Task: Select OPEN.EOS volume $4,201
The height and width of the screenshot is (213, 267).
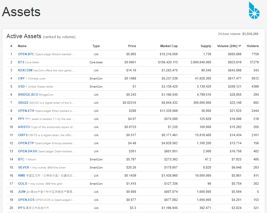Action: (236, 200)
